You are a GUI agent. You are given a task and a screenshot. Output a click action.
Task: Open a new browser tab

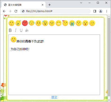[50, 5]
